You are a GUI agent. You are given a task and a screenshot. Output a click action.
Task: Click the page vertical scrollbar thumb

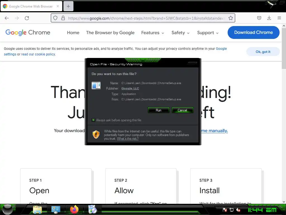(x=284, y=49)
